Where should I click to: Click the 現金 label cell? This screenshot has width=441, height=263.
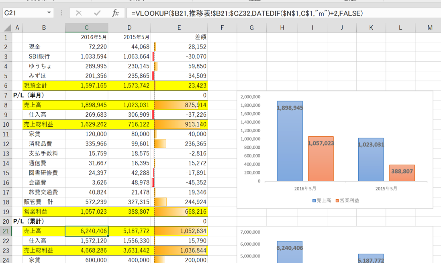pos(44,47)
